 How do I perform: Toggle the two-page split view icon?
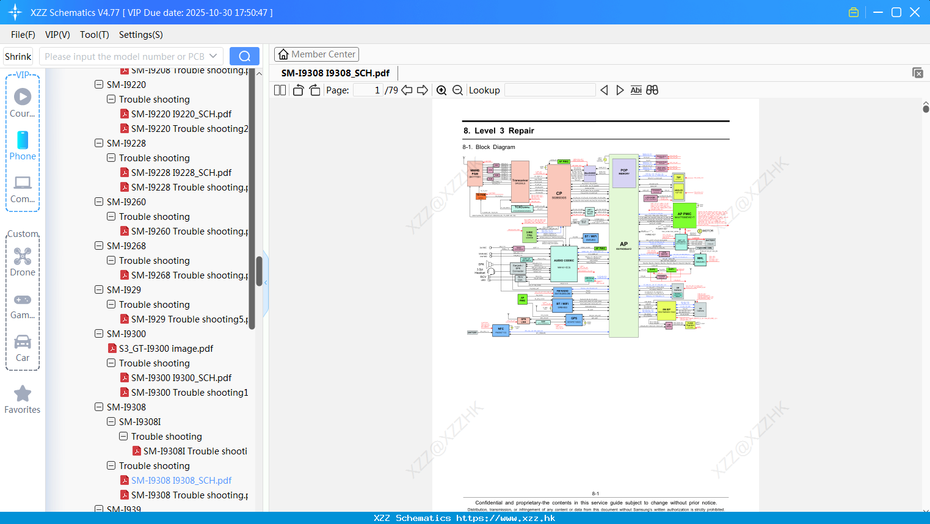[x=280, y=90]
